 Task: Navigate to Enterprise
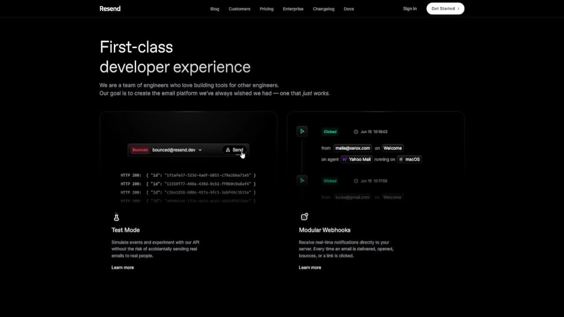tap(293, 9)
